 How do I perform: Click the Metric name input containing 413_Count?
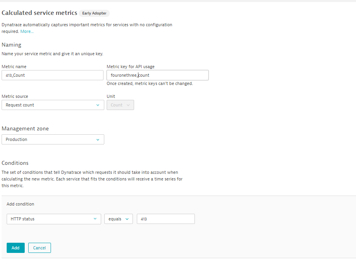pos(52,75)
